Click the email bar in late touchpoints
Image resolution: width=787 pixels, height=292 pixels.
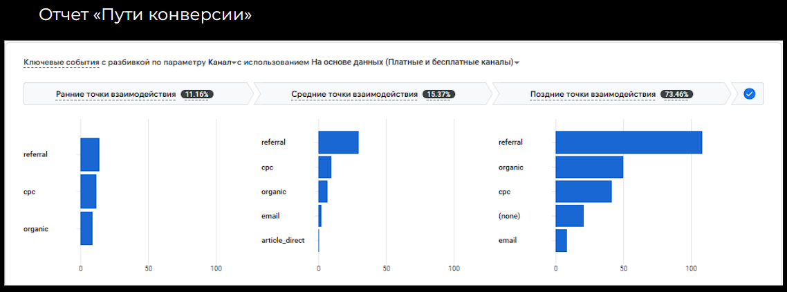pos(561,241)
